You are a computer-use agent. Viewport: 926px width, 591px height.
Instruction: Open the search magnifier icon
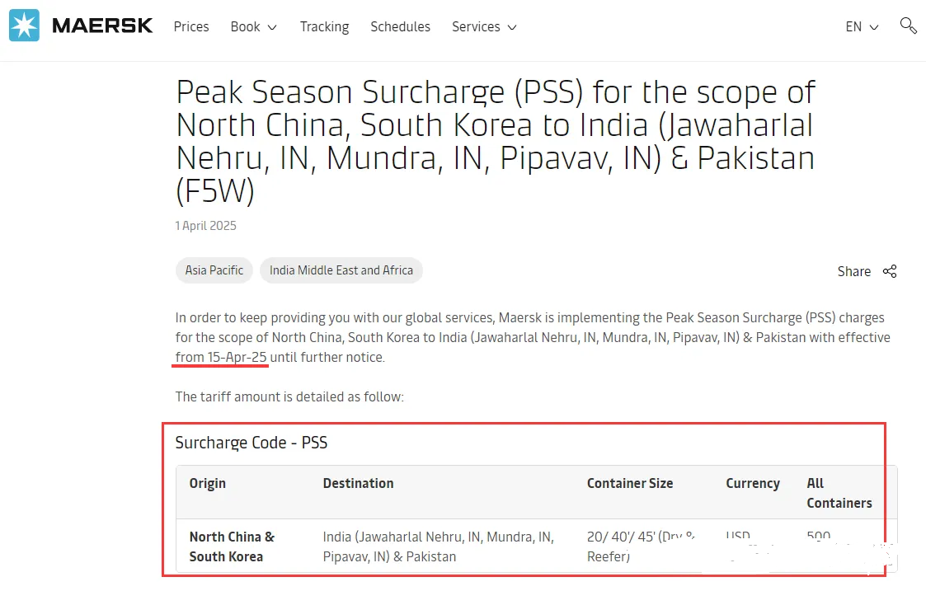pyautogui.click(x=908, y=26)
